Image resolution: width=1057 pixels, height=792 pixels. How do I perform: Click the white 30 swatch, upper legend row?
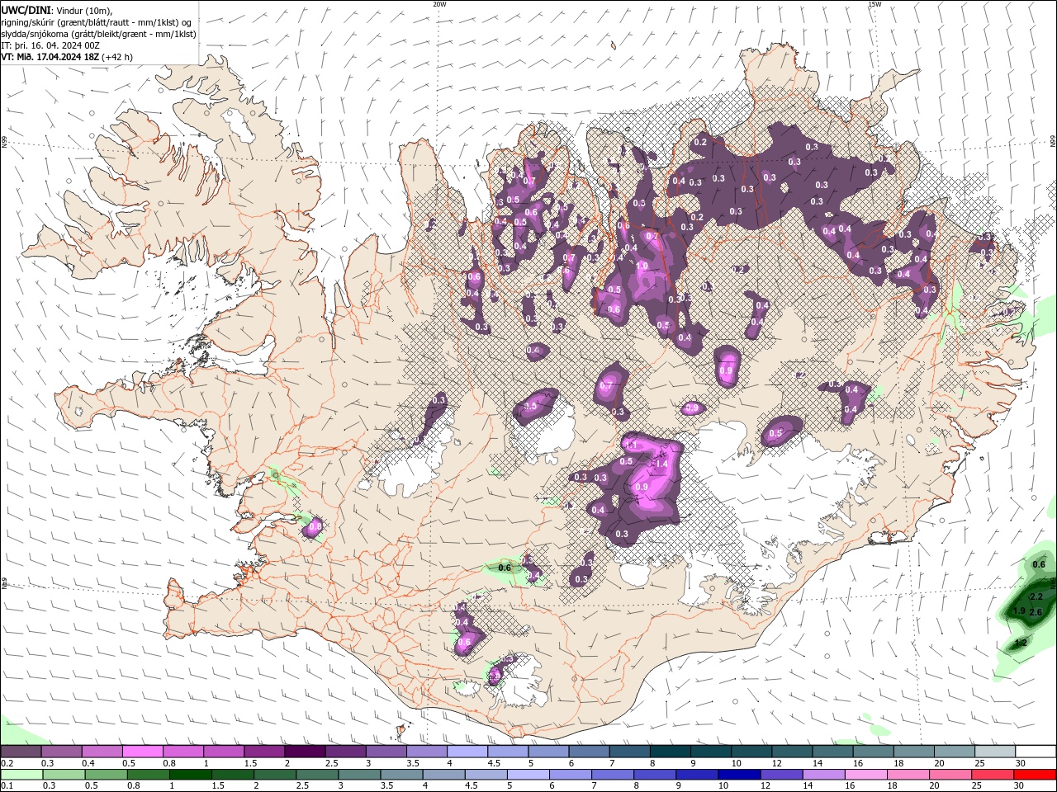tap(1036, 751)
